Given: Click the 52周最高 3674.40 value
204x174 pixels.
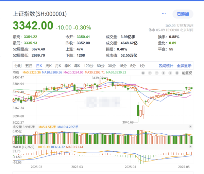Looking at the screenshot, I should [x=38, y=49].
